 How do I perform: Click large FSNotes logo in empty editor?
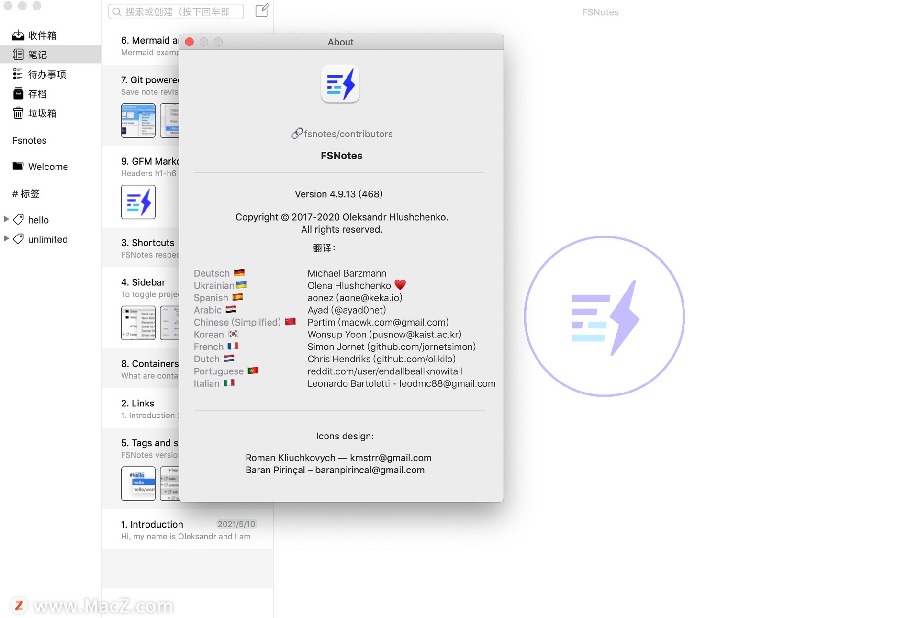605,316
